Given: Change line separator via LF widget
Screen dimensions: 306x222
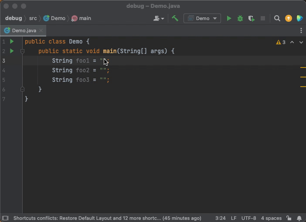Looking at the screenshot, I should [234, 218].
